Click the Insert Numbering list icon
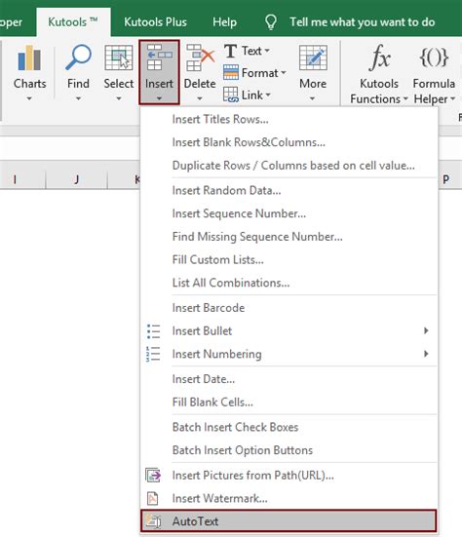 coord(153,354)
